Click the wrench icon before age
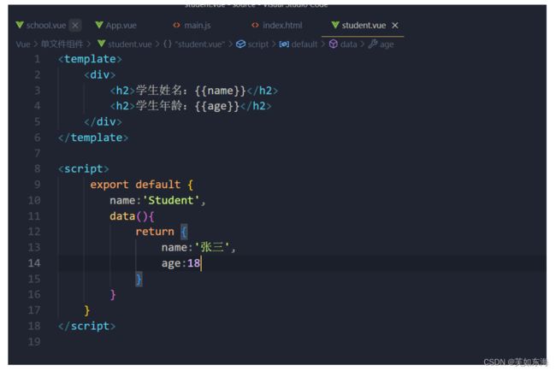 point(373,44)
